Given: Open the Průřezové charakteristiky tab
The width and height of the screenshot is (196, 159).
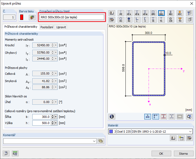Looking at the screenshot, I should point(21,27).
